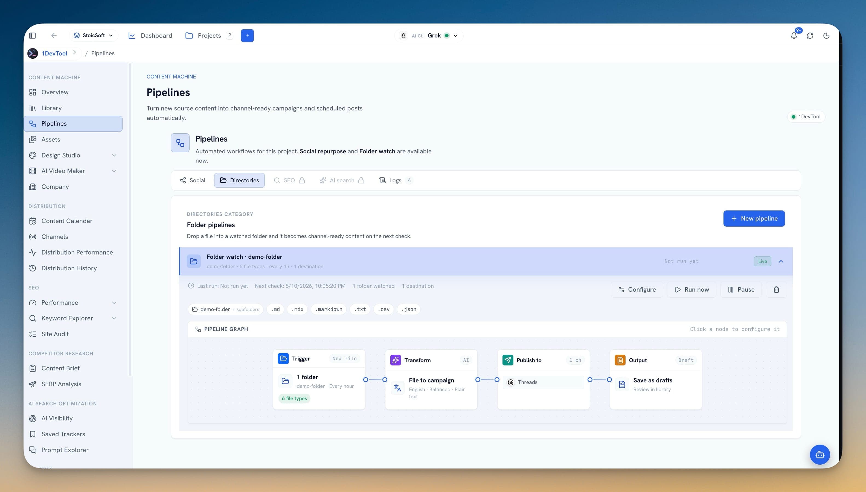Open Content Calendar in the sidebar
Viewport: 866px width, 492px height.
[x=73, y=221]
